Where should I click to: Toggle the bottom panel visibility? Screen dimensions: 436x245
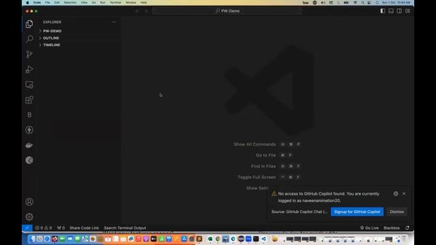391,11
